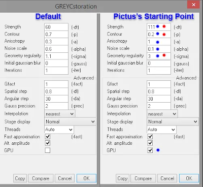
Task: Open Threads dropdown in Pictus's panel
Action: click(x=161, y=130)
